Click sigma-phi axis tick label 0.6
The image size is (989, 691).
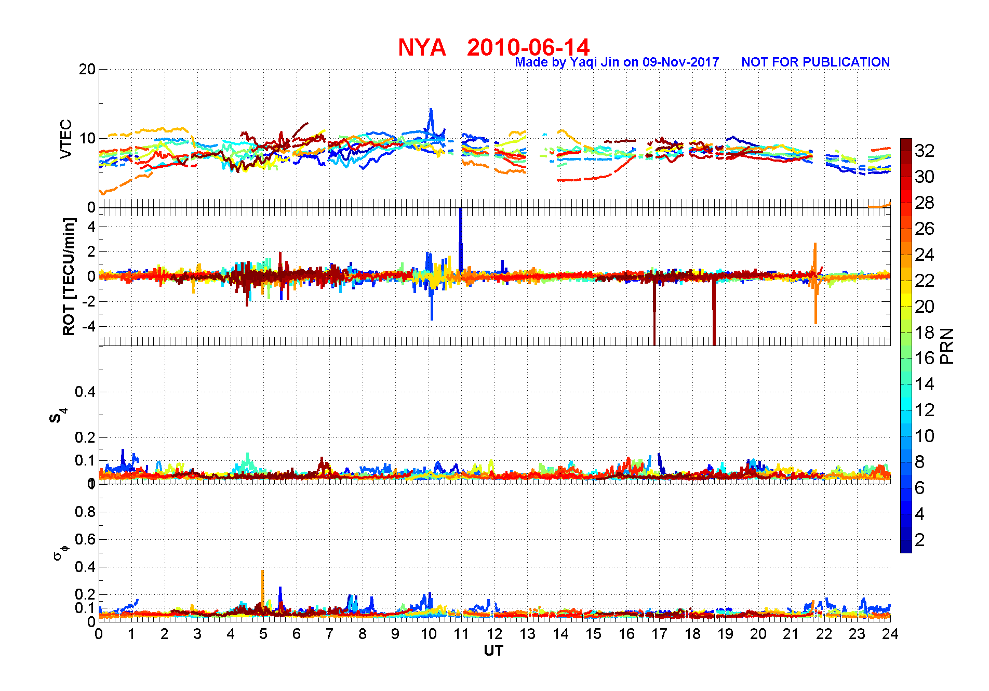[85, 539]
